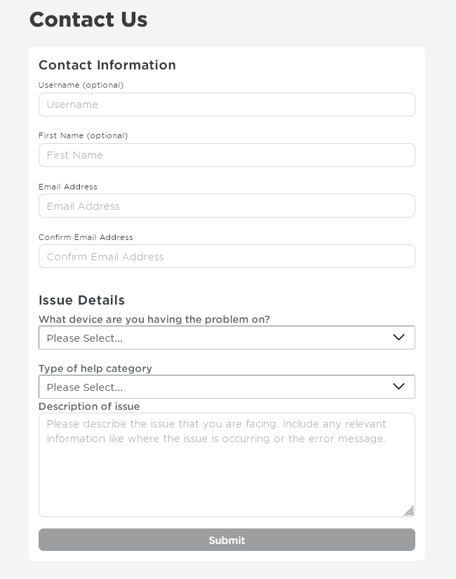
Task: Click the 'First Name (optional)' label
Action: (x=83, y=135)
